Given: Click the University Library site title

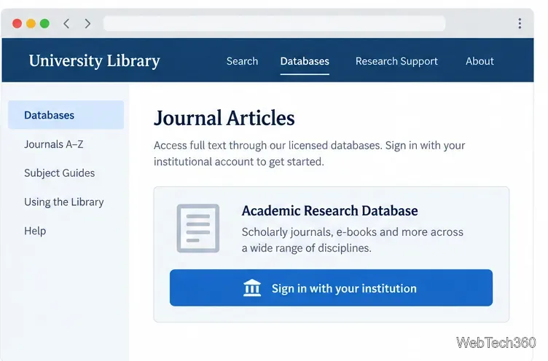Looking at the screenshot, I should (x=94, y=60).
